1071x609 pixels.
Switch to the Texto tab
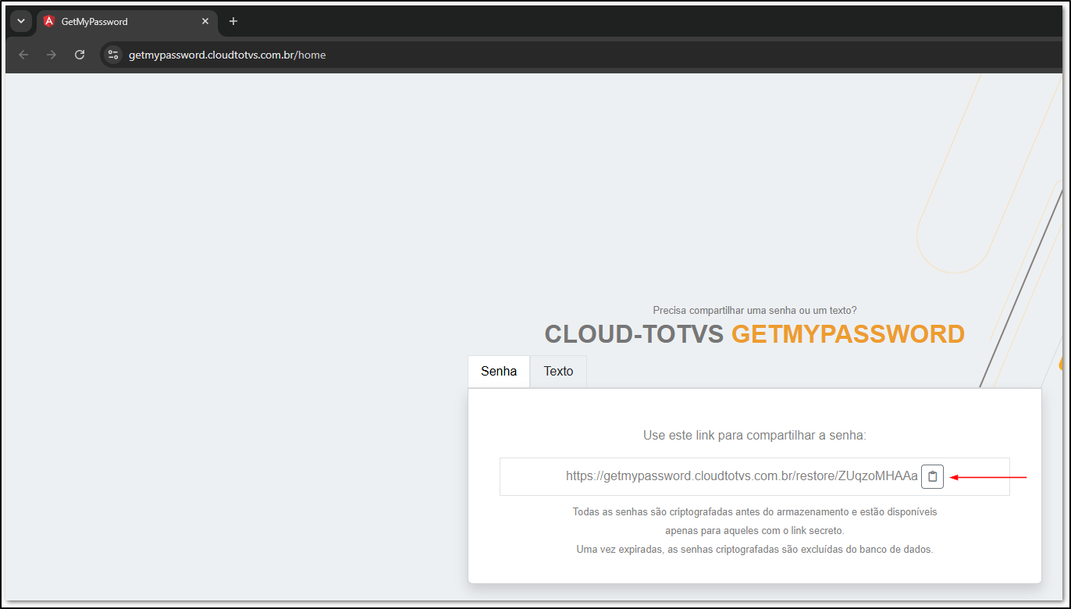[558, 372]
